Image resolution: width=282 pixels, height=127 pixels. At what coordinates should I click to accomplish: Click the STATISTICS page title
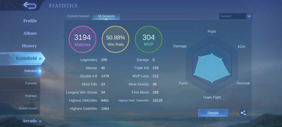coord(63,6)
